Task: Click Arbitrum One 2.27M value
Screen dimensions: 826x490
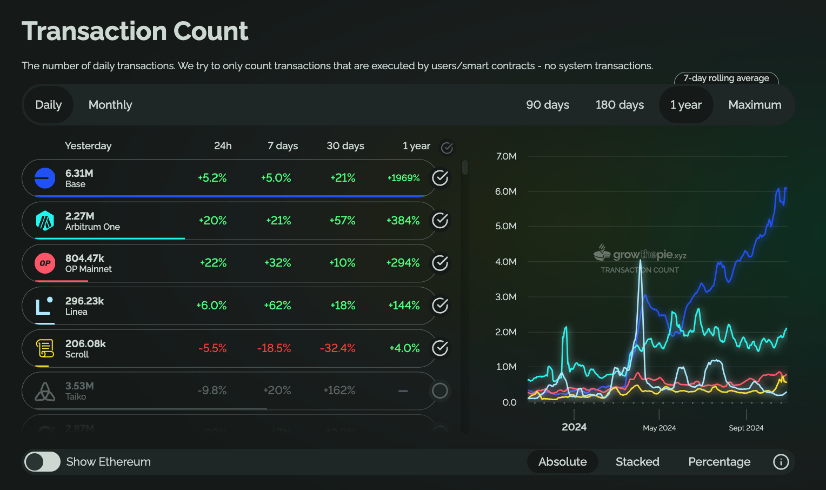Action: tap(79, 216)
